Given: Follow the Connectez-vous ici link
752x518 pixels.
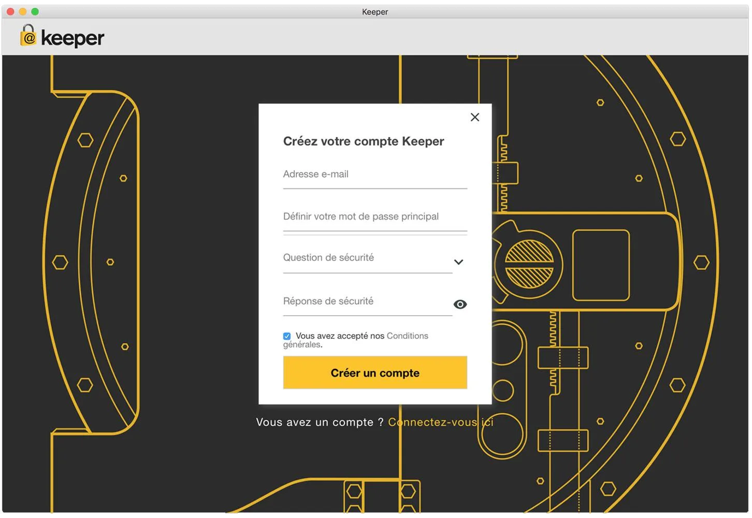Looking at the screenshot, I should 440,422.
